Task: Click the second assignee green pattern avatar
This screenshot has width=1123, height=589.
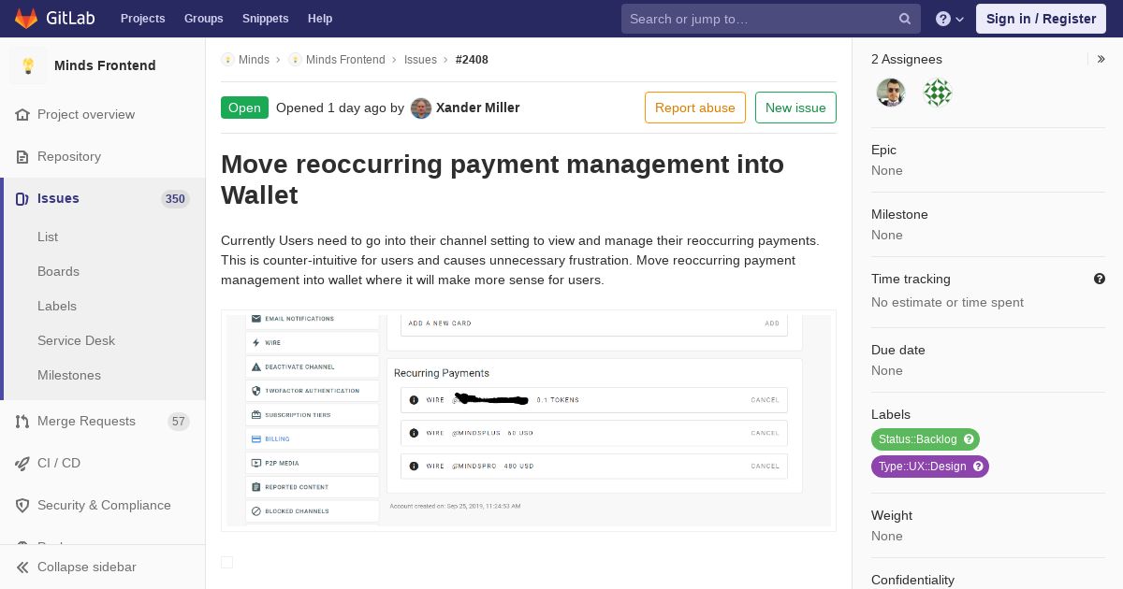Action: point(937,93)
